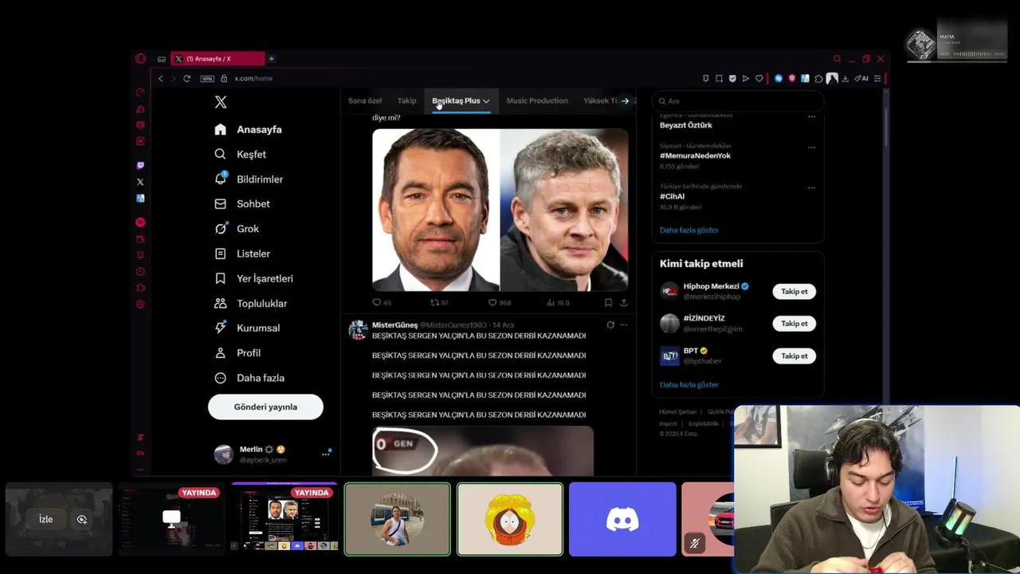This screenshot has width=1020, height=574.
Task: Click Daha fazla göster under trends
Action: pos(689,230)
